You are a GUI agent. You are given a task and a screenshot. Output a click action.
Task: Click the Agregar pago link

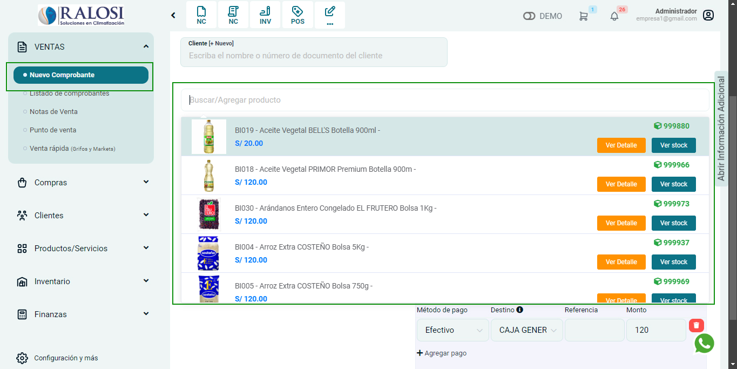[442, 353]
